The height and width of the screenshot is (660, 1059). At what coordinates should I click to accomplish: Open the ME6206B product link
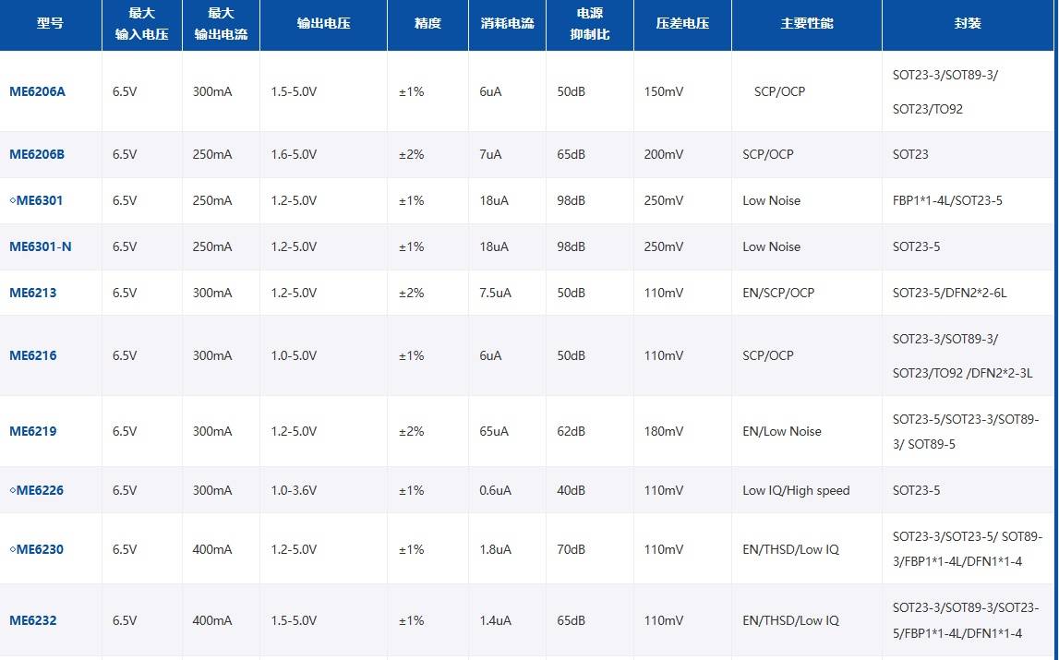[x=37, y=154]
